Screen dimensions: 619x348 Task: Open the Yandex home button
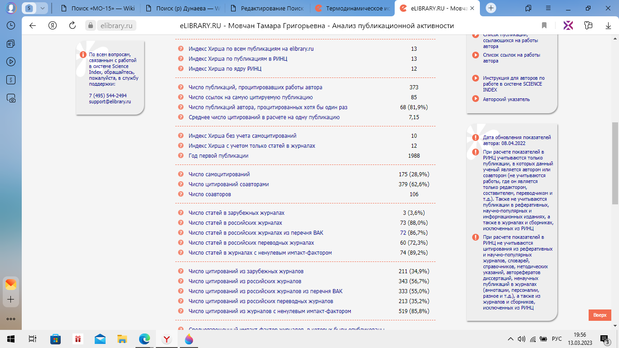tap(53, 26)
